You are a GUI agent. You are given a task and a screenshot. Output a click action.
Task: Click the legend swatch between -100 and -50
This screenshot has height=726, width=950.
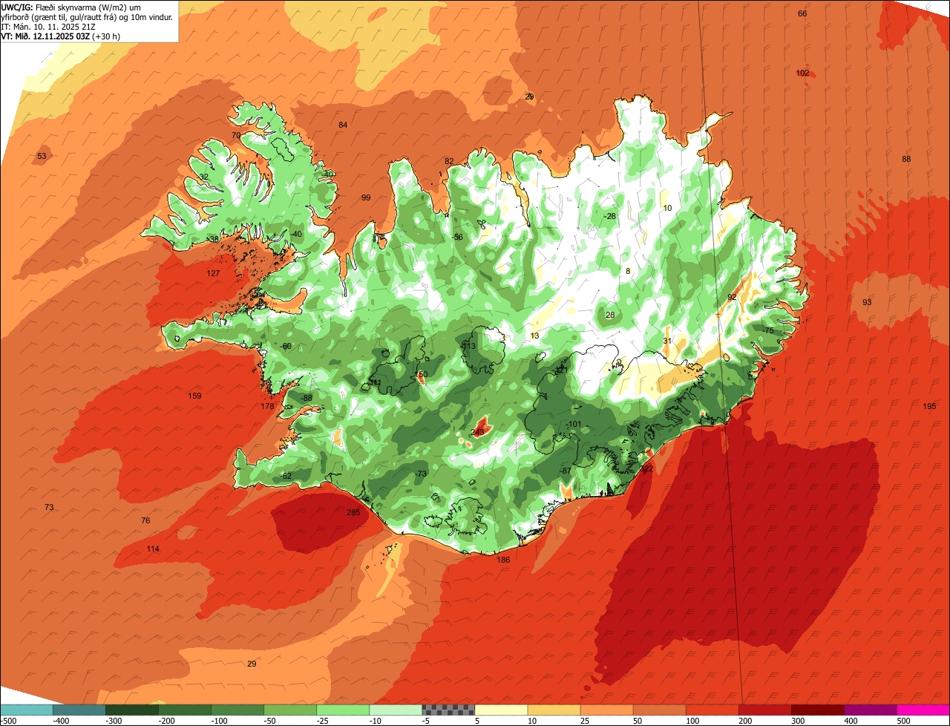click(x=237, y=710)
